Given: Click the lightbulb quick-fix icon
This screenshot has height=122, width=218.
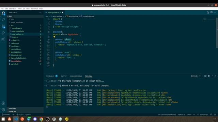Looking at the screenshot, I should (x=54, y=37).
